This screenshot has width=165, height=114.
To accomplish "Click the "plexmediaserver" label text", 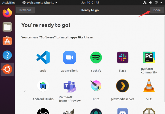I will click(x=123, y=99).
